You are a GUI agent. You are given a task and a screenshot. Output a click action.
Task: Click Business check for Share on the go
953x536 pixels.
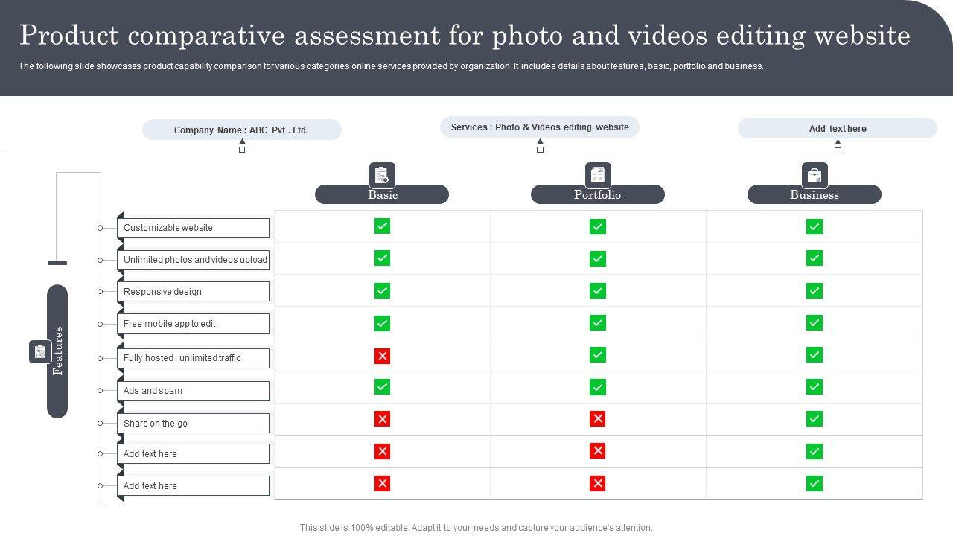[x=815, y=418]
